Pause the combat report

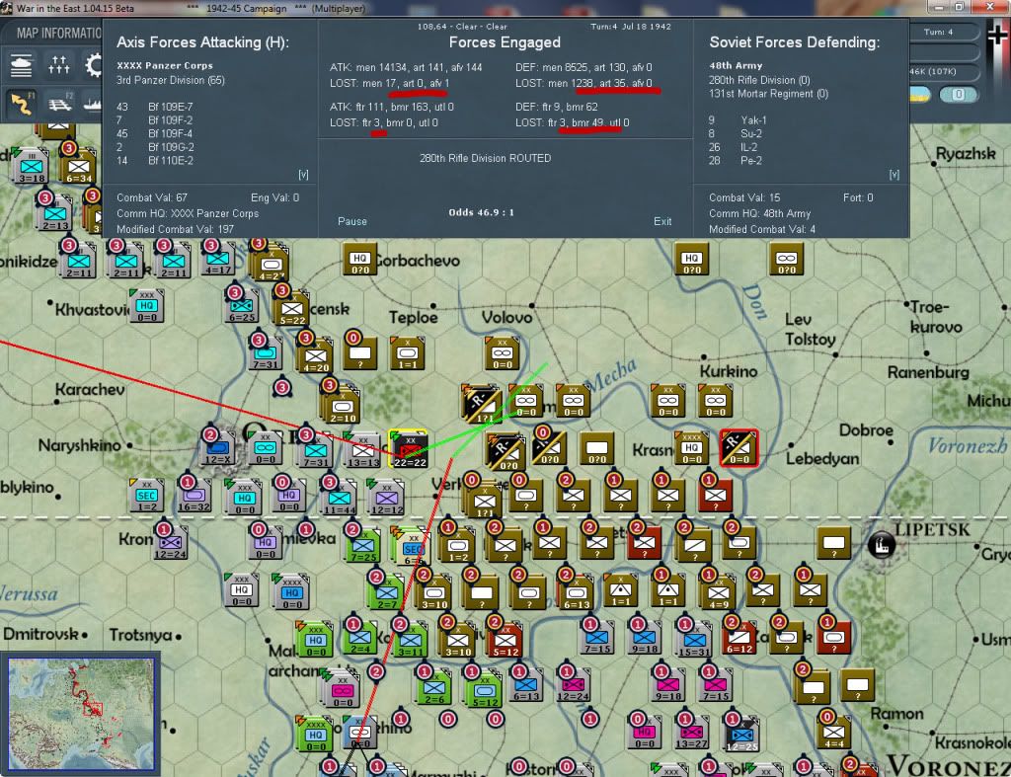[352, 221]
